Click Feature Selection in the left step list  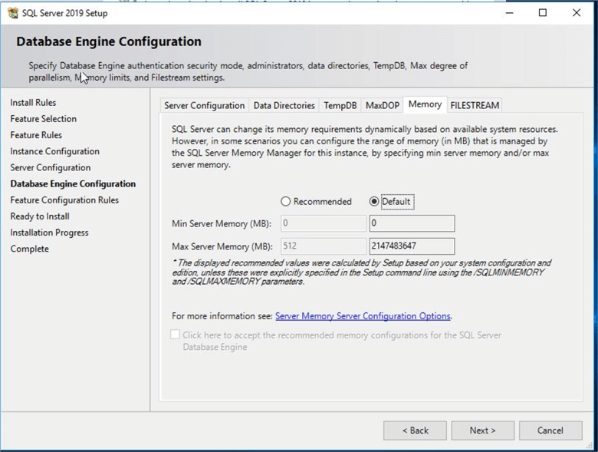[43, 119]
